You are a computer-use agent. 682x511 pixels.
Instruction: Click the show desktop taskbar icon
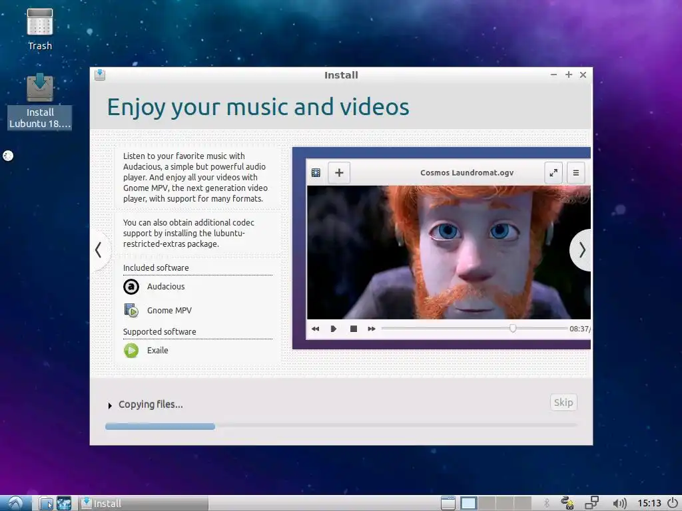tap(448, 503)
